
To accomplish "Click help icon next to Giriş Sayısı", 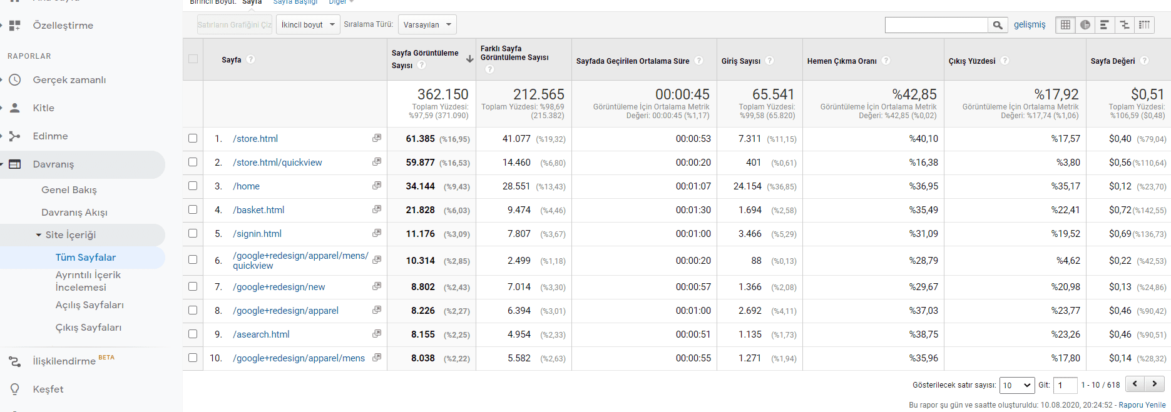I will click(x=770, y=61).
